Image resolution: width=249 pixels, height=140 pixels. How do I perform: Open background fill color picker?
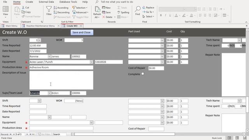(195, 16)
